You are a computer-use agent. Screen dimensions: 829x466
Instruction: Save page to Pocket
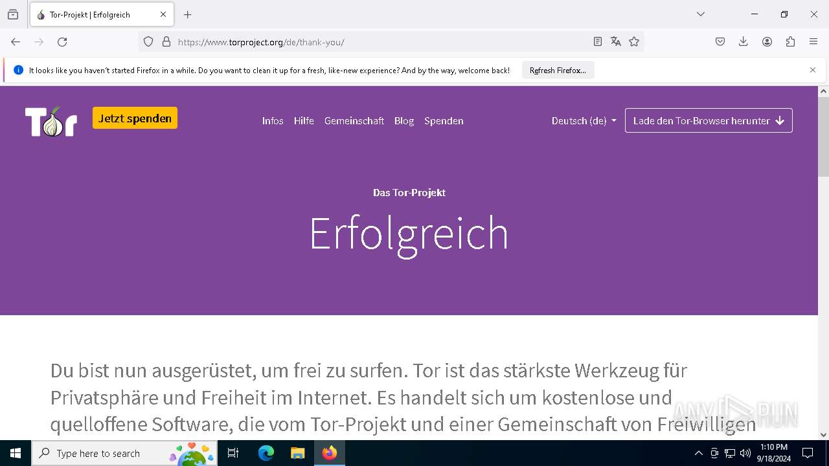pyautogui.click(x=720, y=42)
